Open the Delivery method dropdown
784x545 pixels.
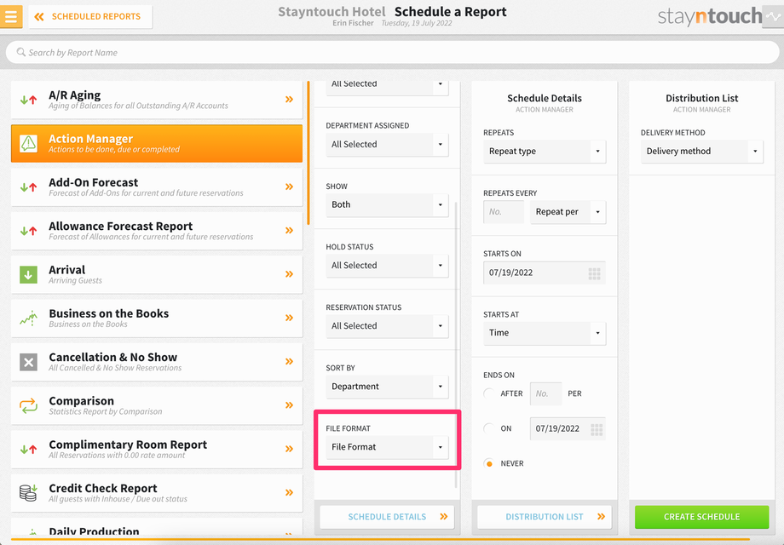702,152
